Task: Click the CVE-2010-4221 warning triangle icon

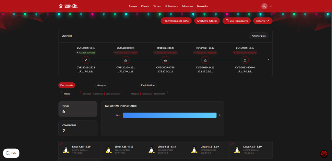Action: pos(125,60)
